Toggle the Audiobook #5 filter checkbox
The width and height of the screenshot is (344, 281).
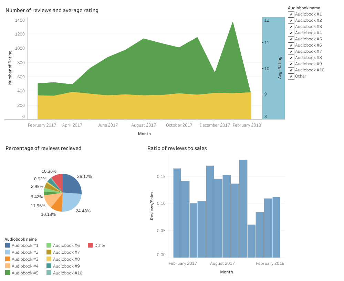[291, 39]
